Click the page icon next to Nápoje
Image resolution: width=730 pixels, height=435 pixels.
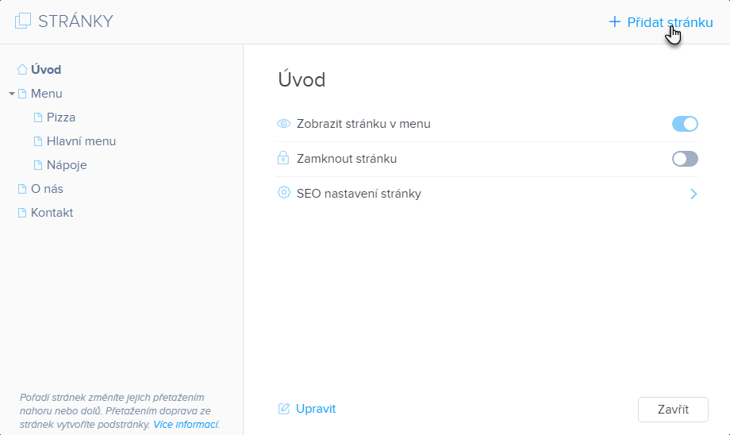click(38, 165)
